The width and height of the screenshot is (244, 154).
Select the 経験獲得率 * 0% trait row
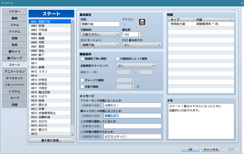click(201, 24)
